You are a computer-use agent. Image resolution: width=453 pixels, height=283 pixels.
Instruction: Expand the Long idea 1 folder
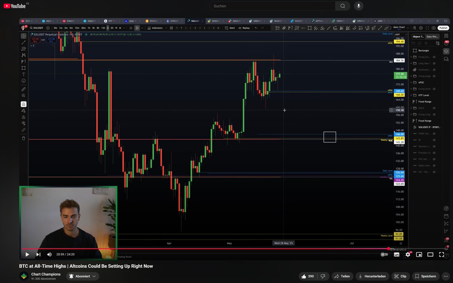click(x=411, y=63)
